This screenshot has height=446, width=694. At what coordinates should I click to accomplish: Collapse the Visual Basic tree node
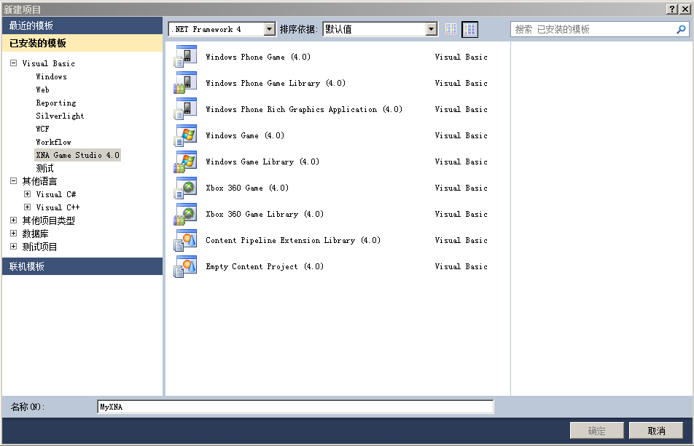click(x=14, y=63)
